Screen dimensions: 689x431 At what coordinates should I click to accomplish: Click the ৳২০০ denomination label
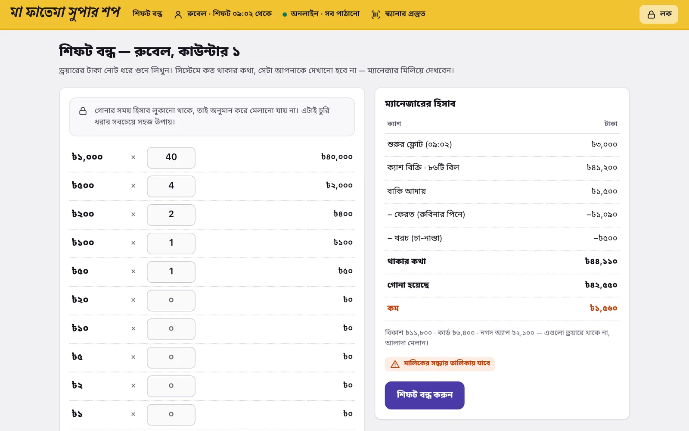(x=83, y=214)
